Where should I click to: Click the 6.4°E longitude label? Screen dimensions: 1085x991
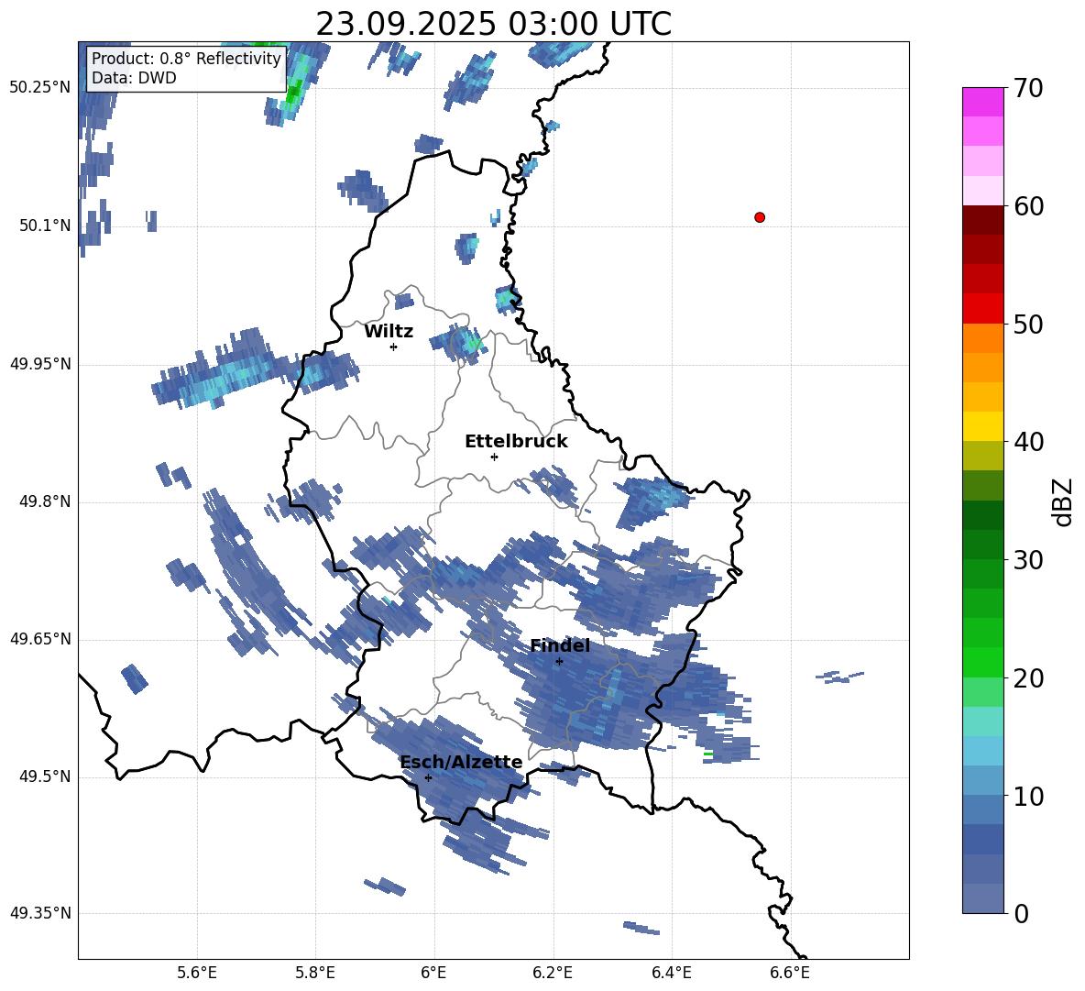[x=671, y=973]
